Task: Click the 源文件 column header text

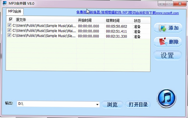Action: click(x=21, y=20)
